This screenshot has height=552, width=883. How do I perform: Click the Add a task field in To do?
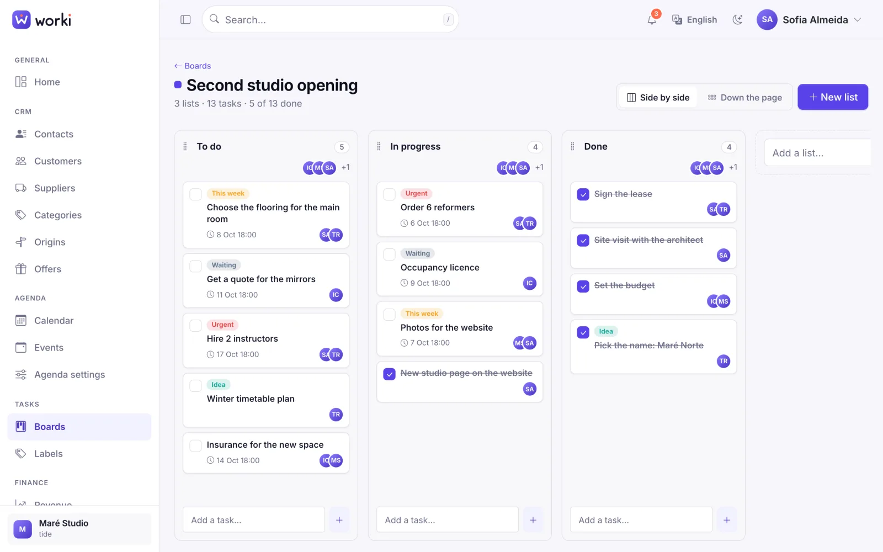[x=254, y=520]
